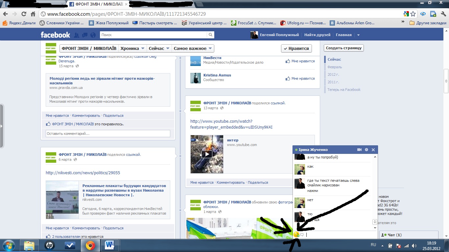Open HP application in taskbar

50,245
